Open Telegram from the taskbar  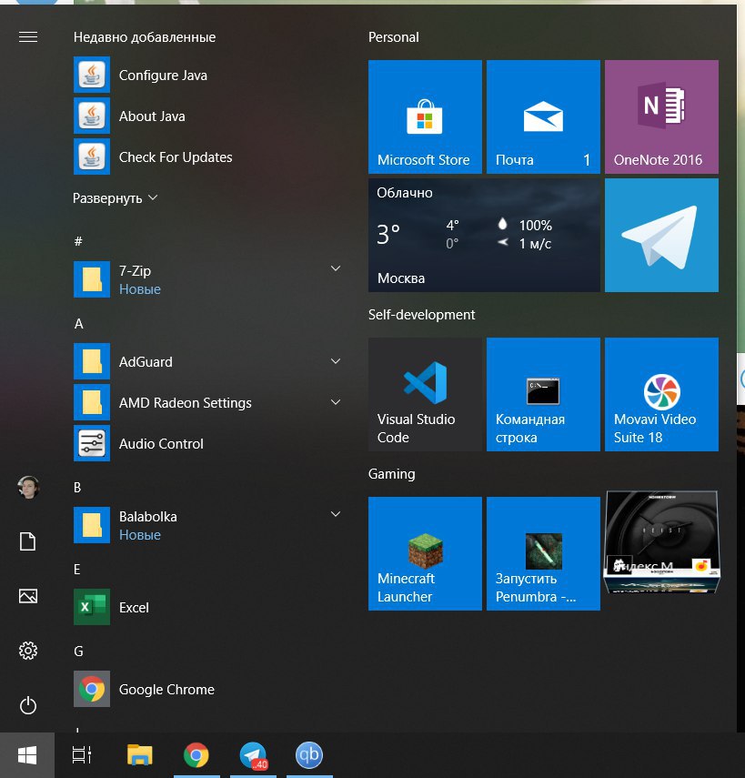(x=253, y=755)
